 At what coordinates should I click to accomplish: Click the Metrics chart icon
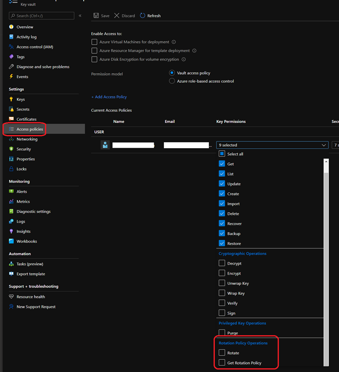point(12,201)
